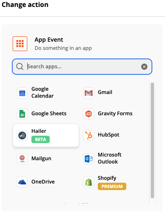Select the Microsoft Outlook label
Screen dimensions: 165x215
click(110, 158)
